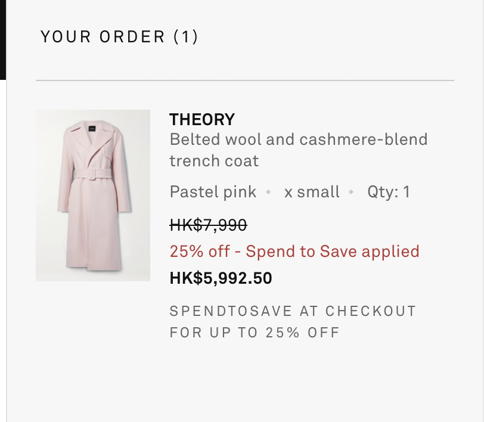
Task: Click the black vertical bar at left edge
Action: tap(3, 40)
